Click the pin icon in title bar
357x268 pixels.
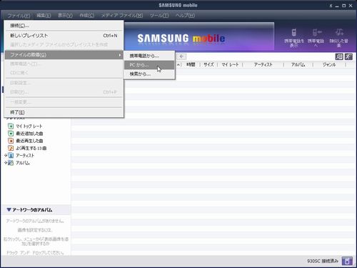point(331,6)
